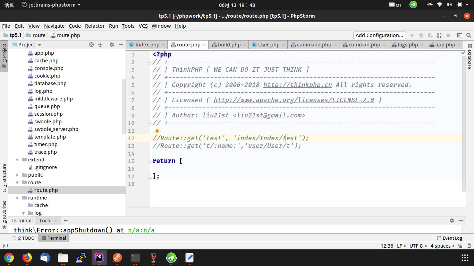Viewport: 474px width, 266px height.
Task: Click the Locate/Scroll from Source target icon
Action: coord(91,45)
